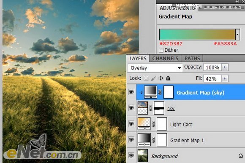The image size is (245, 163).
Task: Select the sky layer mask thumbnail
Action: (x=159, y=108)
